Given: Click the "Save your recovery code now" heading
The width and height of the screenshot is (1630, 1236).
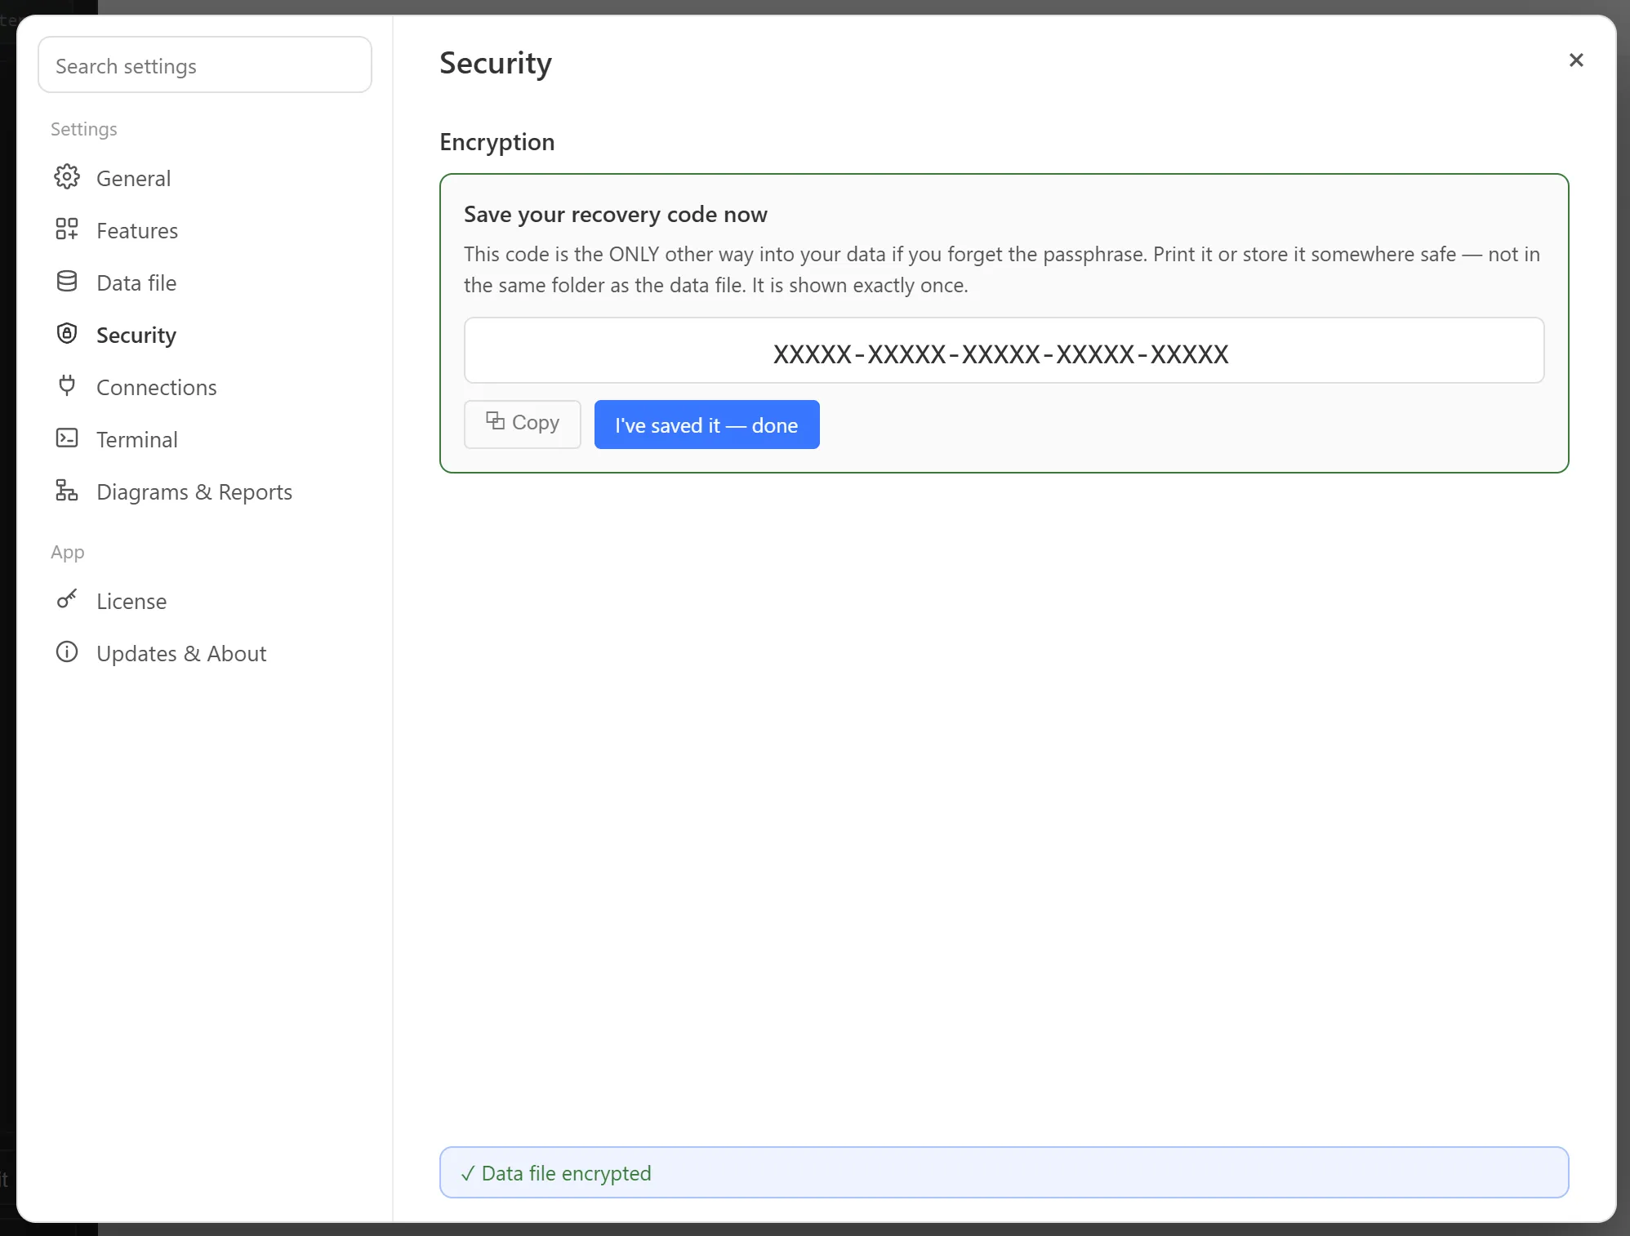Looking at the screenshot, I should (616, 214).
